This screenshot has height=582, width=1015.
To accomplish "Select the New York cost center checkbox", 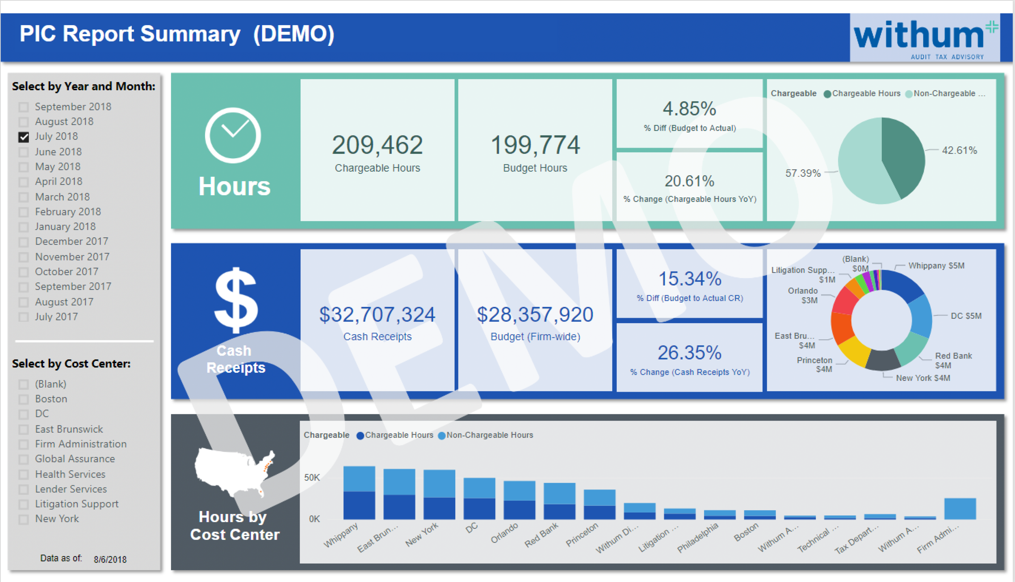I will (24, 519).
